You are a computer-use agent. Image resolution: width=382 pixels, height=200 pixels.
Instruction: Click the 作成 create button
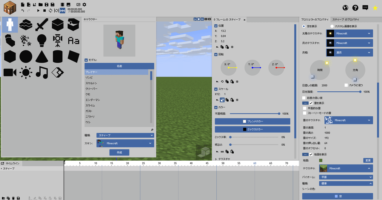tap(119, 152)
